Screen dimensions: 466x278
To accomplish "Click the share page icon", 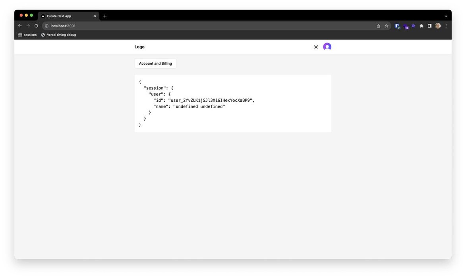I will pyautogui.click(x=378, y=26).
